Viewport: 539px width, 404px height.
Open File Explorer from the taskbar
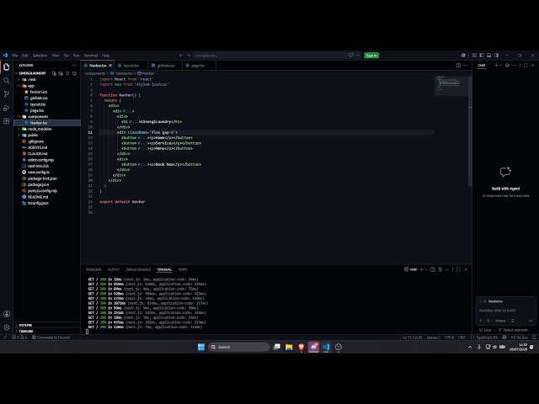(289, 347)
